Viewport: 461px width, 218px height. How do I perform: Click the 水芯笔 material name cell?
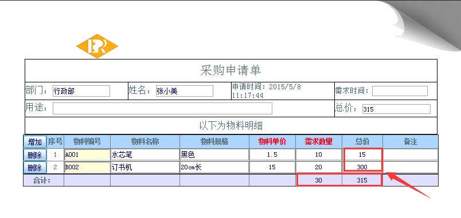(145, 154)
